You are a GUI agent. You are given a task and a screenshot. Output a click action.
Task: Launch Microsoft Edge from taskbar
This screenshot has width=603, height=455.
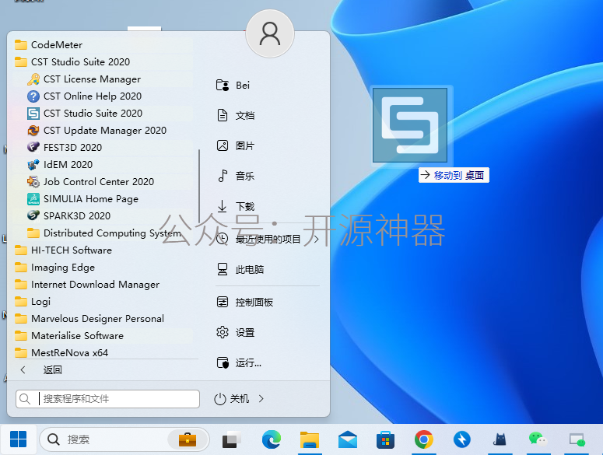(271, 439)
